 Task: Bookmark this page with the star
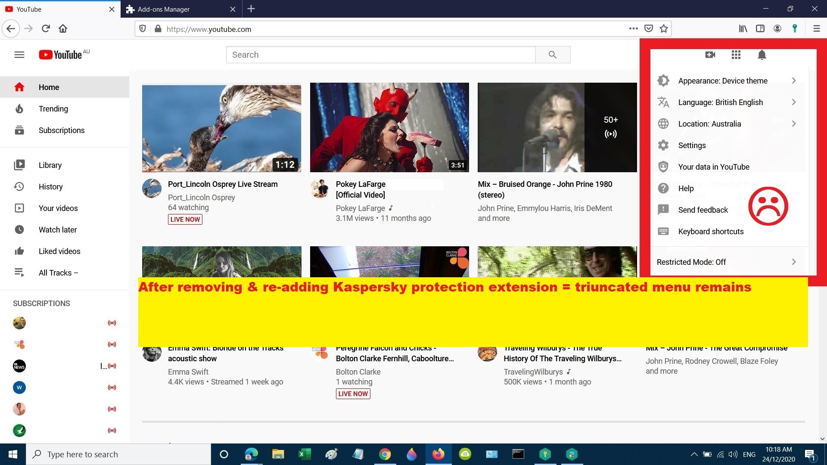[664, 28]
